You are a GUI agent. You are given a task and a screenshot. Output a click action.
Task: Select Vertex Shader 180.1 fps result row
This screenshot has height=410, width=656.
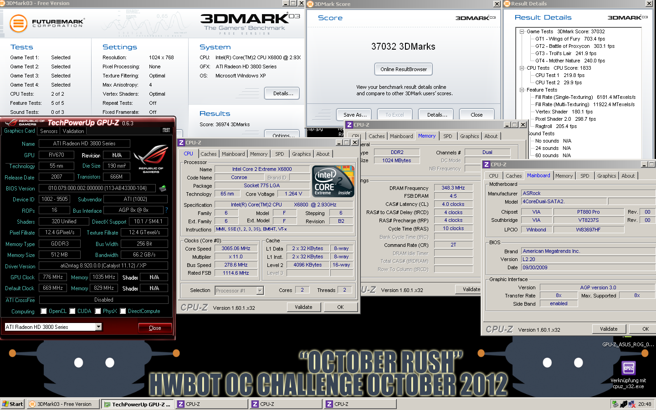[x=564, y=112]
